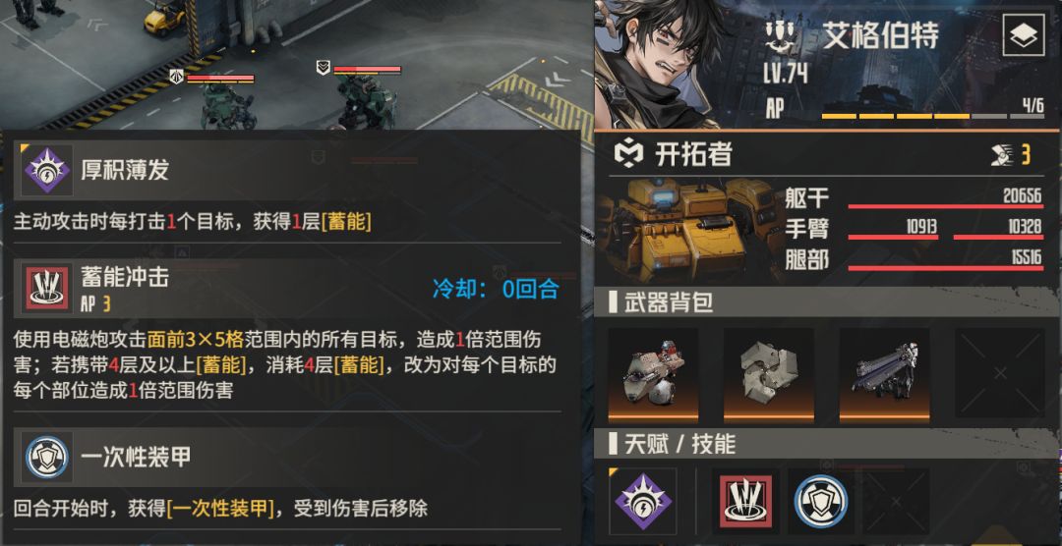The image size is (1062, 546).
Task: Click the 厚积薄发 icon in the description panel
Action: click(47, 169)
